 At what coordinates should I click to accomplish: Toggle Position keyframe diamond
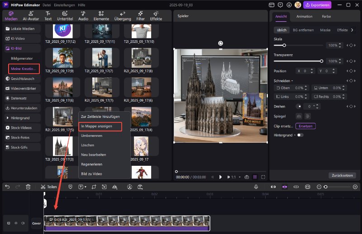pos(351,71)
